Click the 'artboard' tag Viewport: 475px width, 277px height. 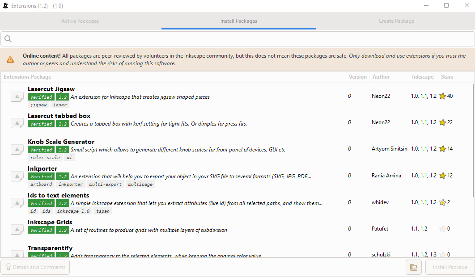click(41, 184)
